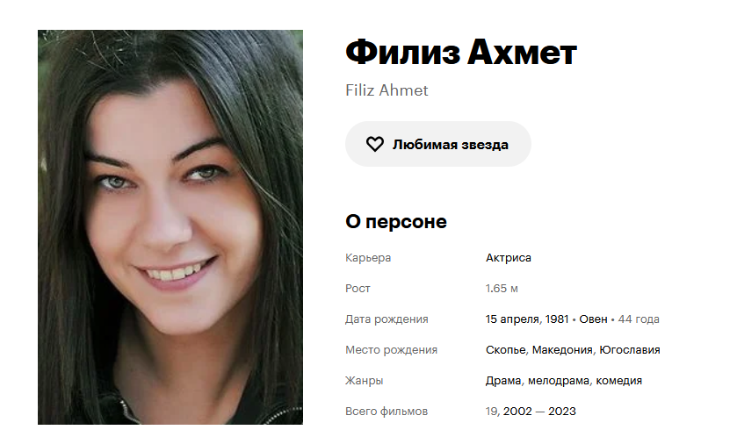Click the heart icon for favorite star
The height and width of the screenshot is (437, 737).
374,144
